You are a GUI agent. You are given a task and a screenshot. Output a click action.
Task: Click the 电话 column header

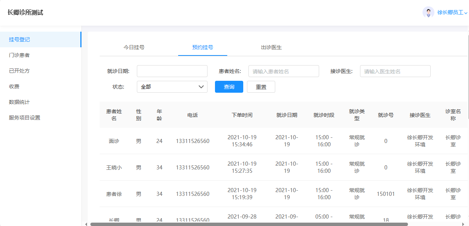coord(193,115)
